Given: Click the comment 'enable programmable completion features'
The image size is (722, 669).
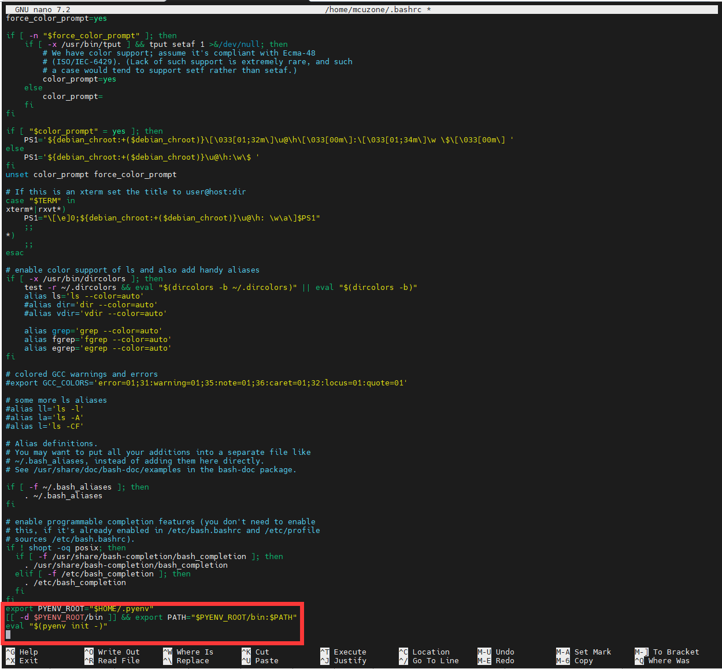Looking at the screenshot, I should [161, 521].
